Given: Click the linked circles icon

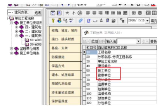Looking at the screenshot, I should (65, 21).
